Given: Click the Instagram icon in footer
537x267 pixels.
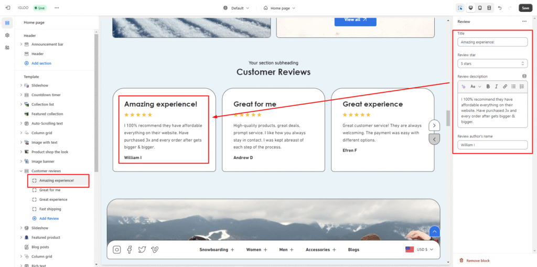Looking at the screenshot, I should click(x=117, y=250).
